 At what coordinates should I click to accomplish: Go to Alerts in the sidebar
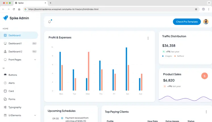(12, 83)
